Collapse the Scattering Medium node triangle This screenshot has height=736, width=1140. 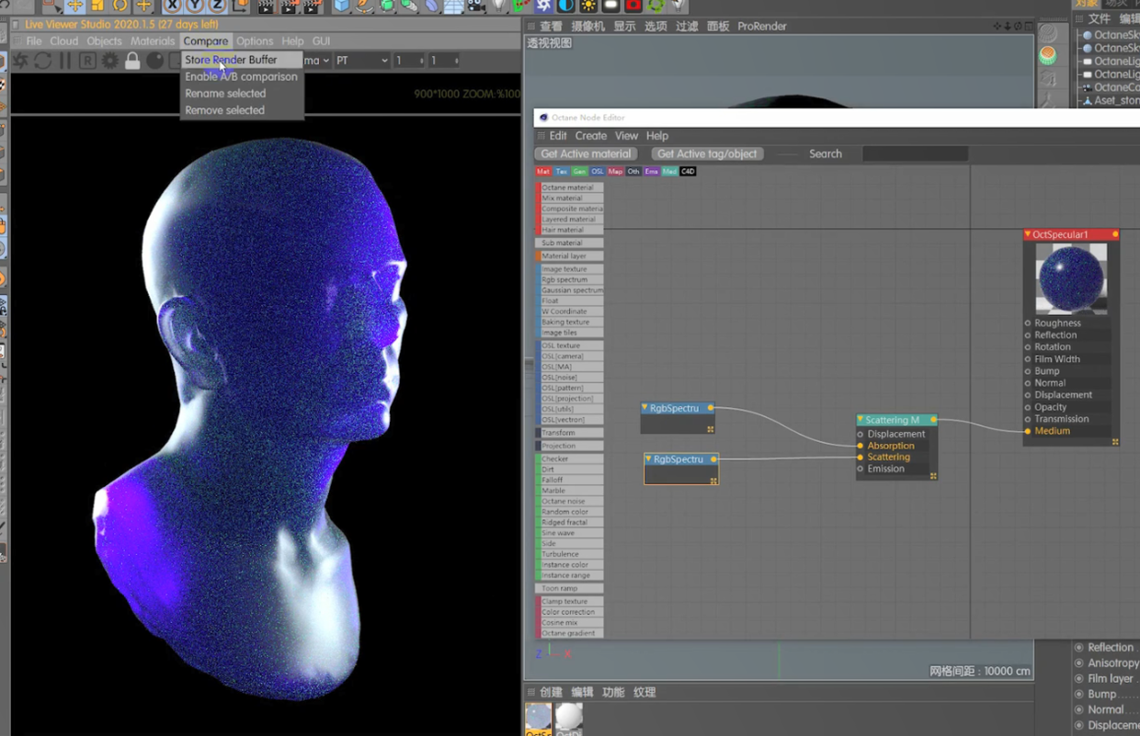(861, 420)
